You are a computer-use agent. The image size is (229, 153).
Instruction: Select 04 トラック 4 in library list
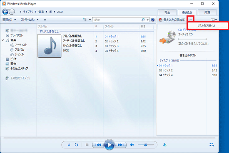(112, 51)
